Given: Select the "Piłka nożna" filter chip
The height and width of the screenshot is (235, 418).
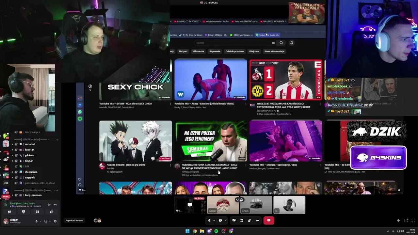Looking at the screenshot, I should point(198,51).
